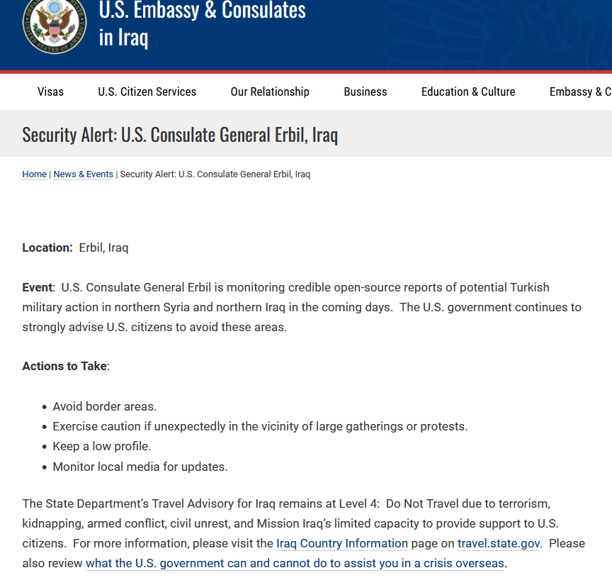612x585 pixels.
Task: Open the crisis overseas assistance link
Action: tap(295, 563)
